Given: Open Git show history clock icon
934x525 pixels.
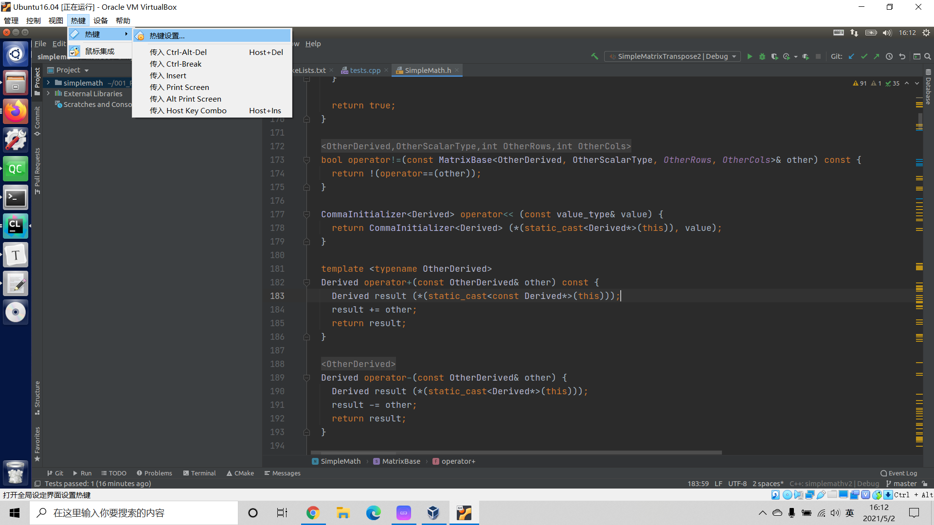Looking at the screenshot, I should (x=889, y=56).
